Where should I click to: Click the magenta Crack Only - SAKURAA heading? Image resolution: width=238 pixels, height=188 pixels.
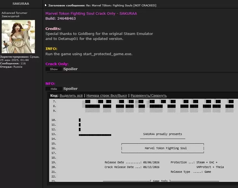(91, 14)
